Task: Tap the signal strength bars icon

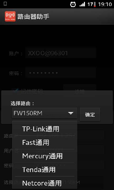Action: (82, 4)
